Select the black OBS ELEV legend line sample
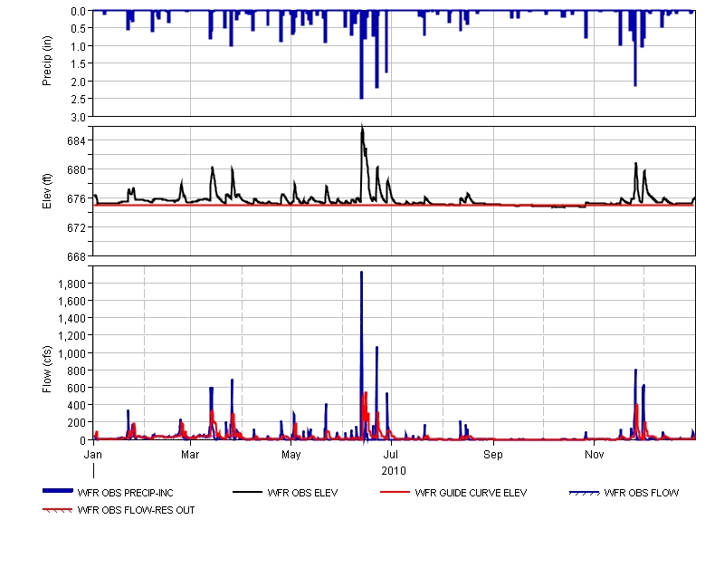This screenshot has width=724, height=568. pos(247,492)
